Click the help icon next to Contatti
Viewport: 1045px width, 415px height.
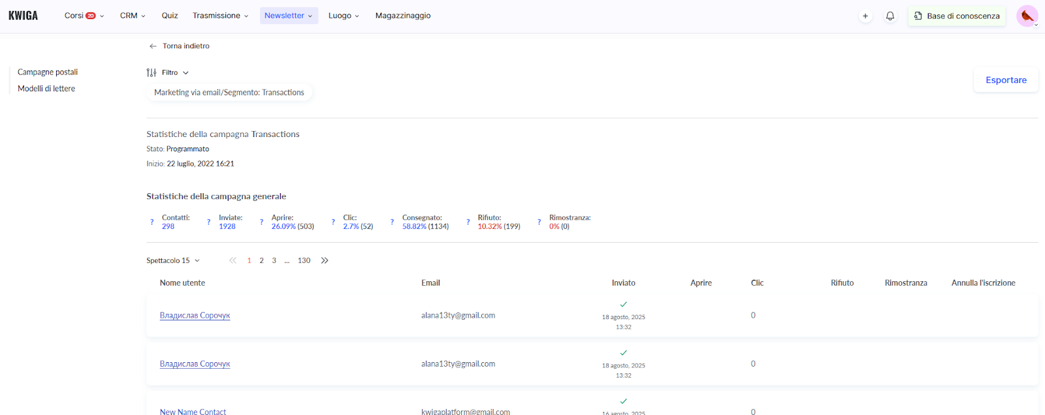point(152,222)
